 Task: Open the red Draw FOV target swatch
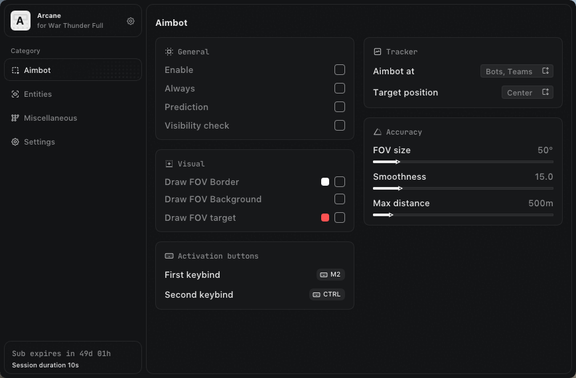click(x=325, y=218)
